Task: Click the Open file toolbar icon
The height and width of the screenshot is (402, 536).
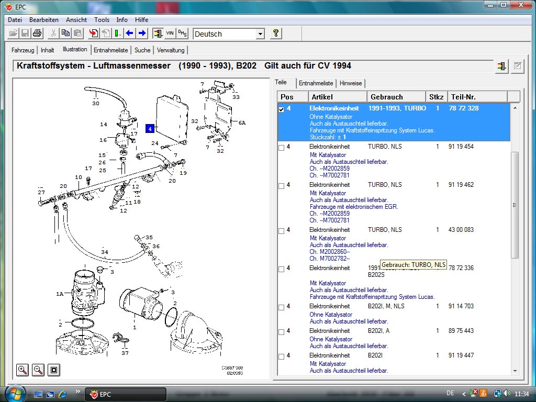Action: tap(13, 33)
